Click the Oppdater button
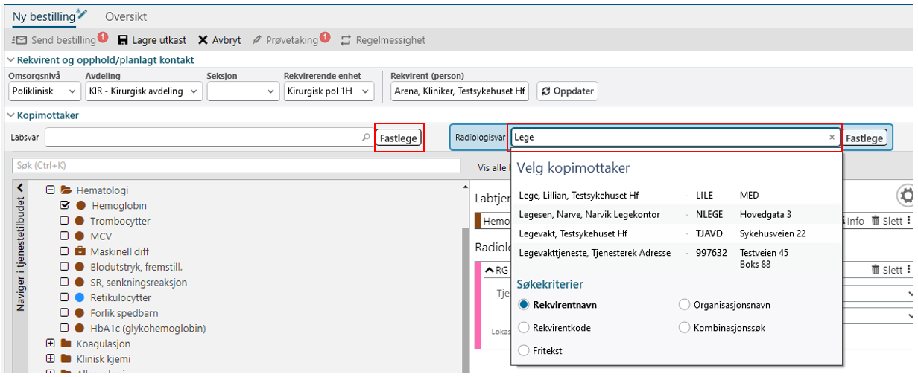 coord(567,91)
